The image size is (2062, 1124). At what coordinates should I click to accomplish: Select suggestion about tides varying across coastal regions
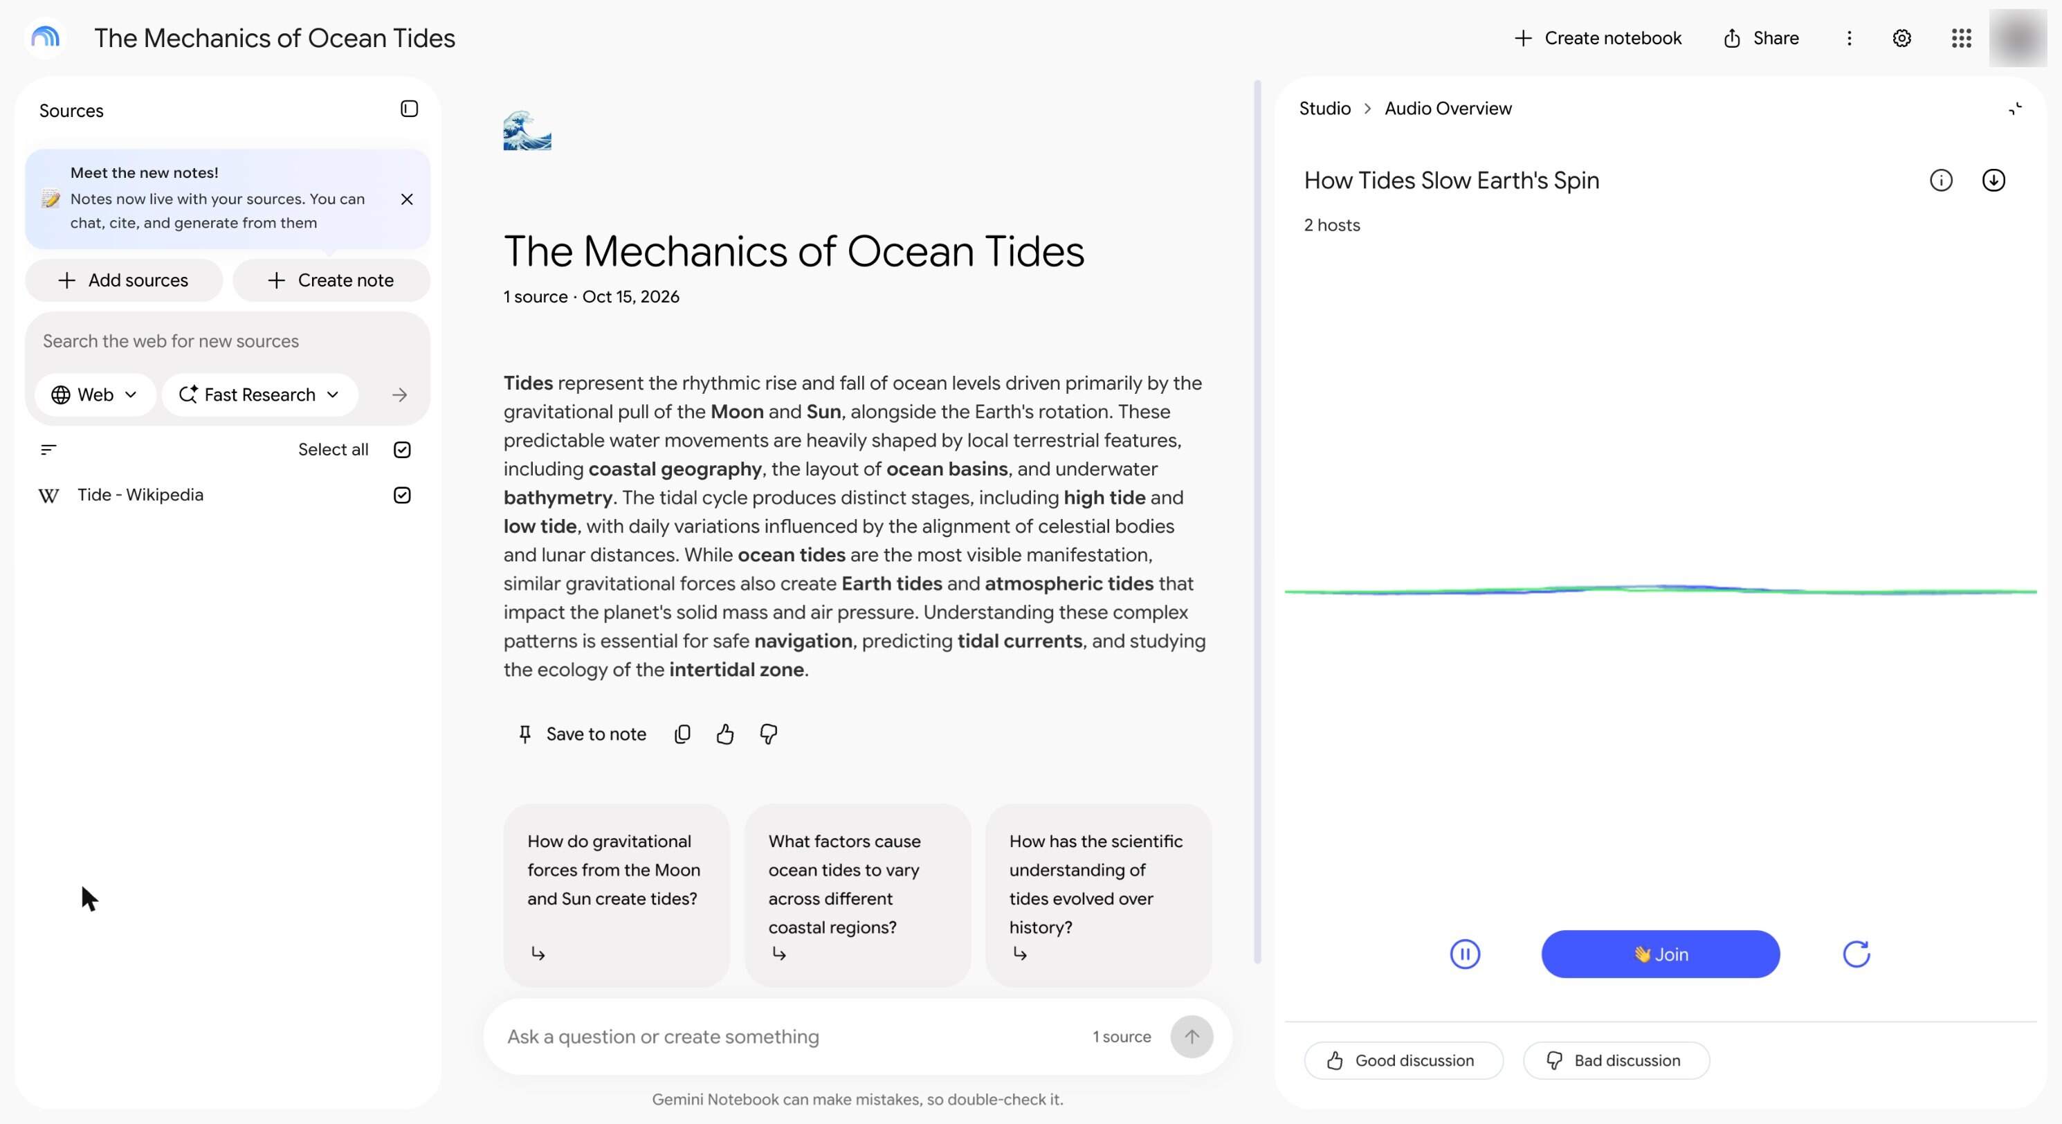click(857, 895)
